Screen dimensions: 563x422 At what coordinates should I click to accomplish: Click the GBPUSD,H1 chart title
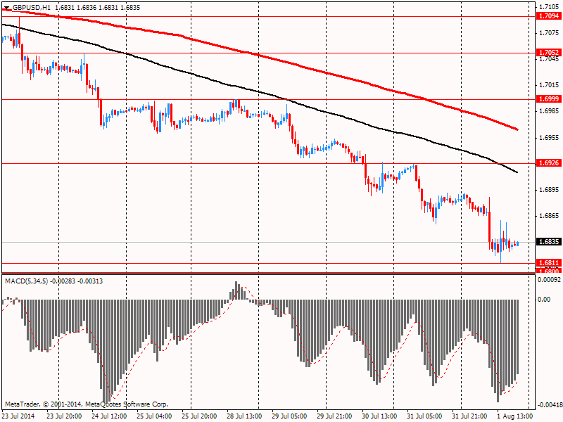tap(32, 8)
